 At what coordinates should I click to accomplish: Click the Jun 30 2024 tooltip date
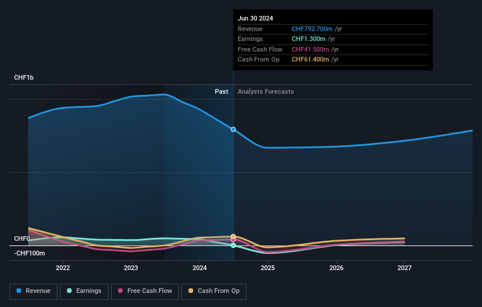255,18
